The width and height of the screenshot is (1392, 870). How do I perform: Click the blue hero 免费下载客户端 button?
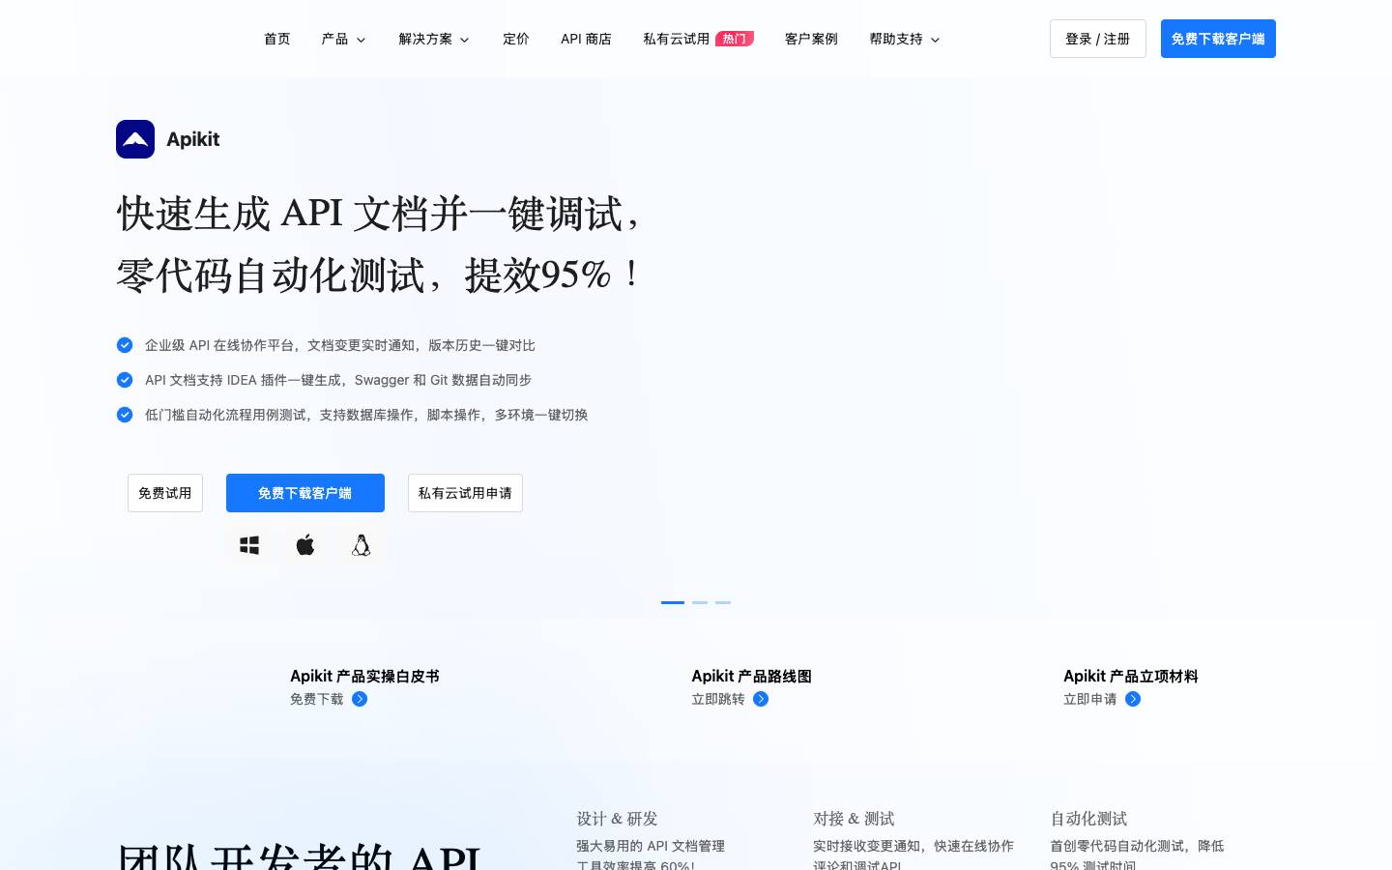click(x=305, y=493)
